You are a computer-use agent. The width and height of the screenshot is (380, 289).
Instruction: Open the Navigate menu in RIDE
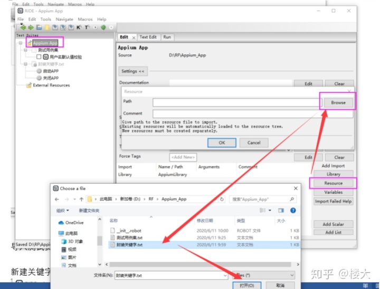tap(64, 19)
